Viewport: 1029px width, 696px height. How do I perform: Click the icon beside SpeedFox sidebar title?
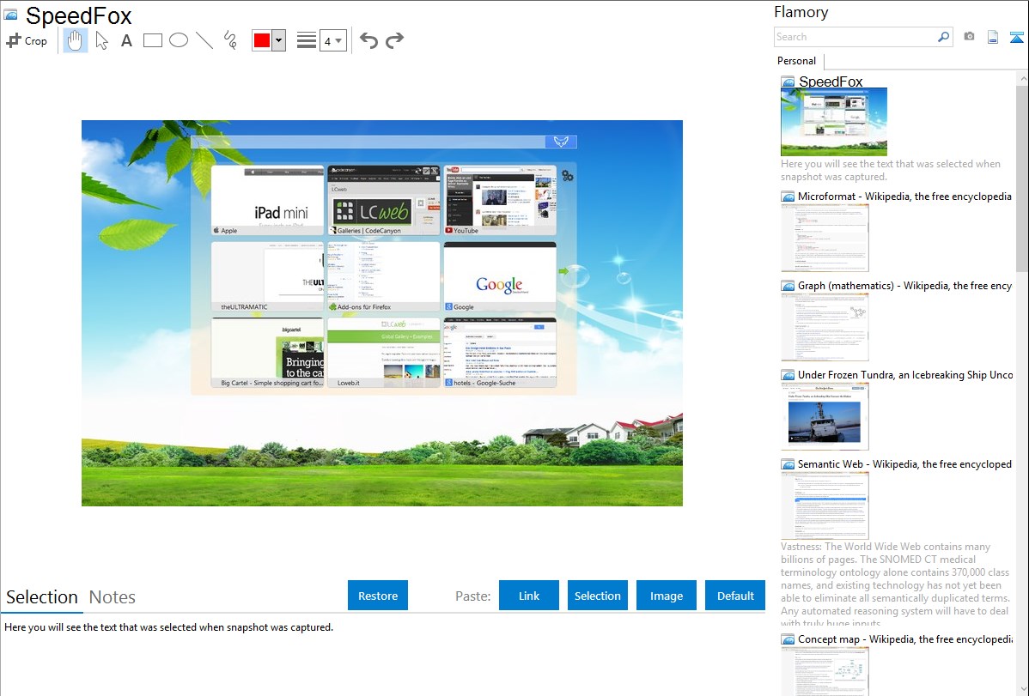788,82
